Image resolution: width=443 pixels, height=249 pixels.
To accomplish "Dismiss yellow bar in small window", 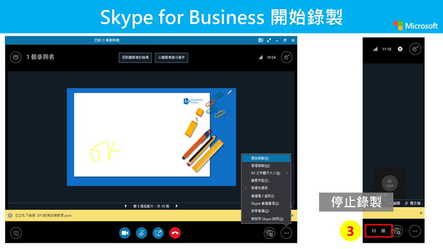I will [421, 213].
